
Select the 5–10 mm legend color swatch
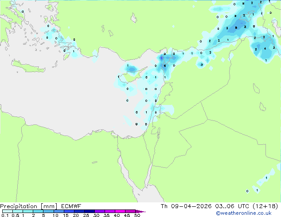point(48,211)
